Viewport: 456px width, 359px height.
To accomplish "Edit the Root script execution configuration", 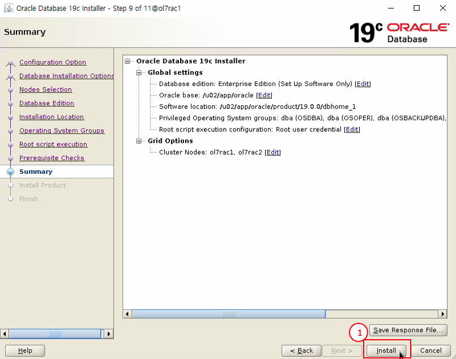I will 352,130.
